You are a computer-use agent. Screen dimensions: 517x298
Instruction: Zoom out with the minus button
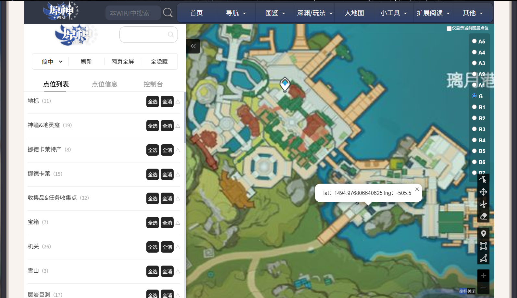pos(483,288)
